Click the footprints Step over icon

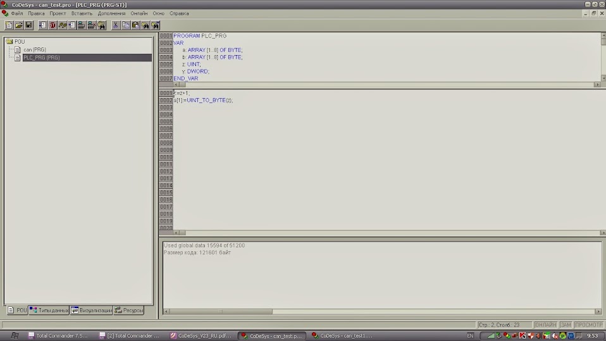62,25
